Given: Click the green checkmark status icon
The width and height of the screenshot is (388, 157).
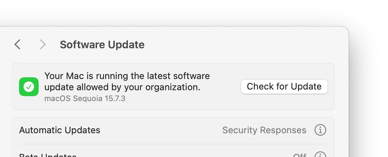Looking at the screenshot, I should coord(29,87).
